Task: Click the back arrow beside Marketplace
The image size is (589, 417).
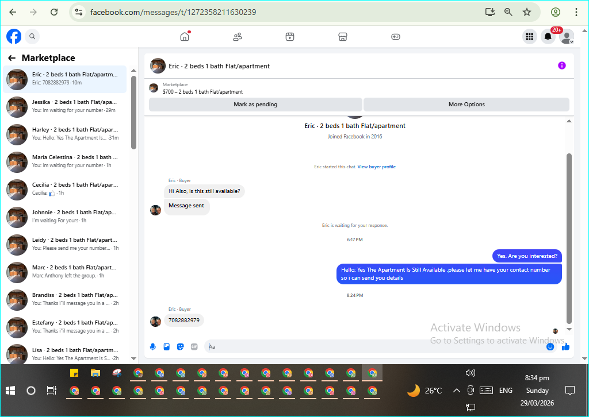Action: click(x=12, y=58)
